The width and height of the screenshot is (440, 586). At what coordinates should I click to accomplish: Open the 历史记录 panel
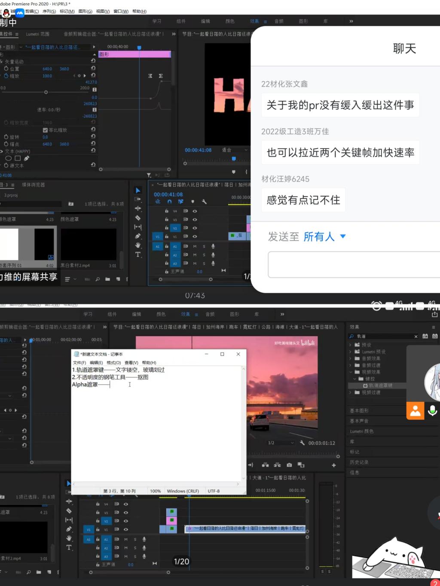(359, 462)
